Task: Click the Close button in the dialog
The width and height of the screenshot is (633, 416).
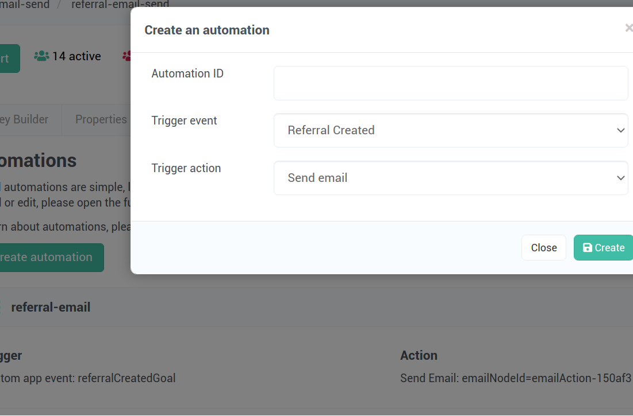Action: tap(544, 248)
